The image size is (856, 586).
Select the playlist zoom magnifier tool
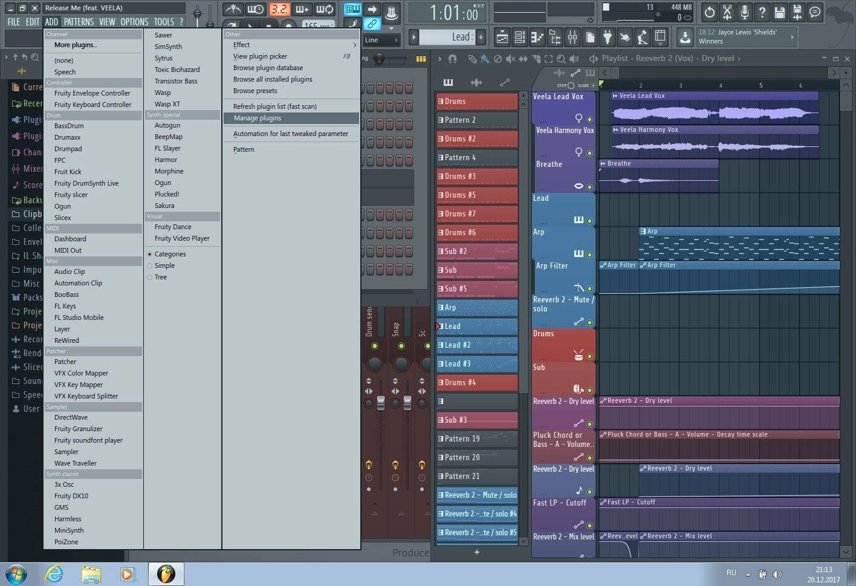[561, 59]
